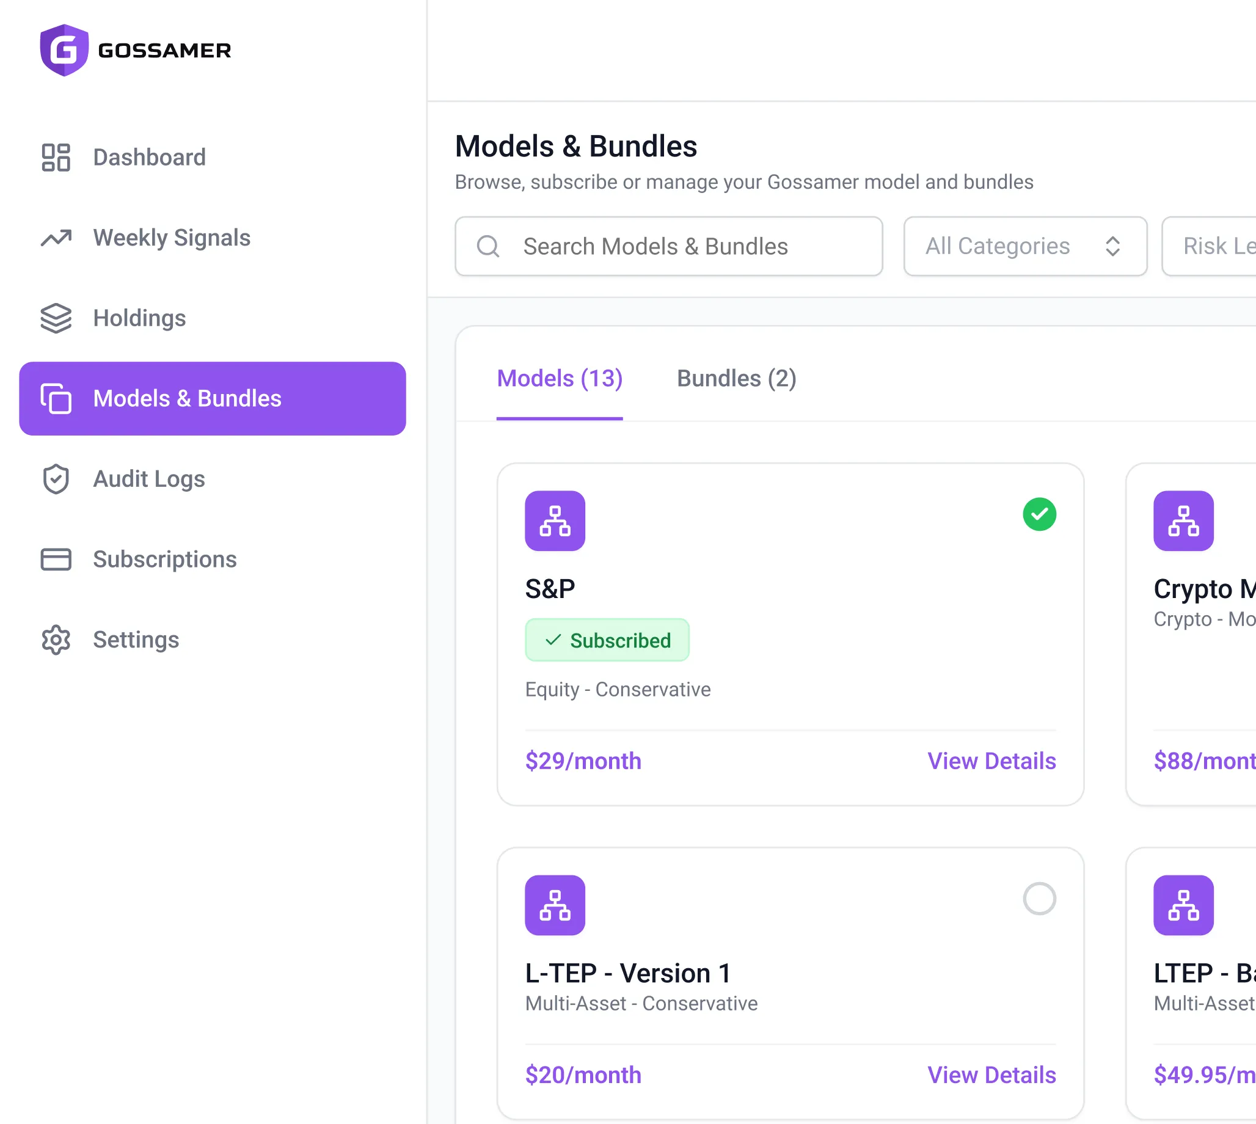
Task: Go to Weekly Signals
Action: [213, 238]
